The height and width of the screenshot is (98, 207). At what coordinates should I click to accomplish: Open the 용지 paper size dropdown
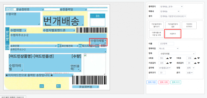[173, 16]
